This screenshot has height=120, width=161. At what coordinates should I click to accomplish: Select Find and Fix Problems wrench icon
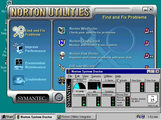tap(18, 32)
